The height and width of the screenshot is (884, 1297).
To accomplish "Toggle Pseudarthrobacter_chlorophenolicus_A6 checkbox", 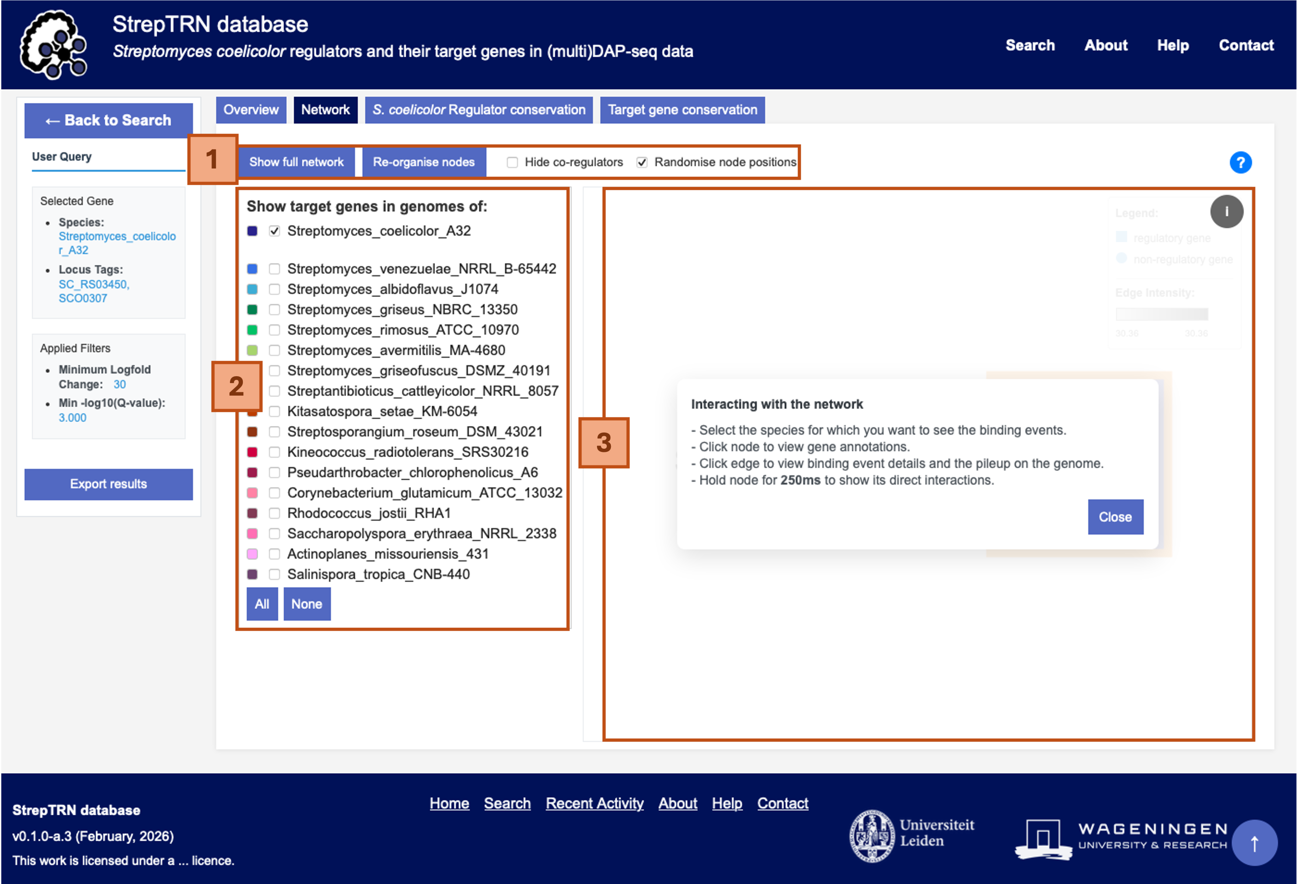I will coord(274,473).
